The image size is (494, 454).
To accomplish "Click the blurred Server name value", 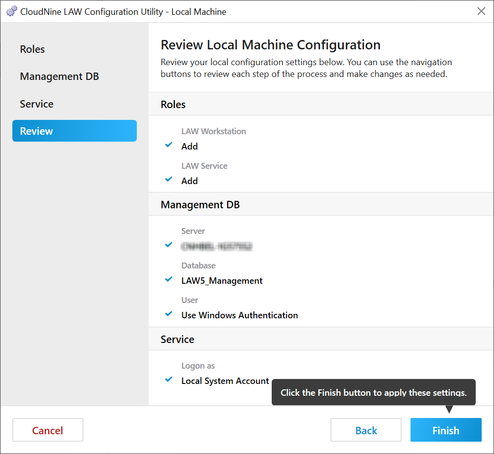I will tap(217, 246).
